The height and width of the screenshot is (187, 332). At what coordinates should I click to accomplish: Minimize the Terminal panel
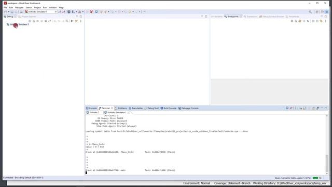click(322, 108)
